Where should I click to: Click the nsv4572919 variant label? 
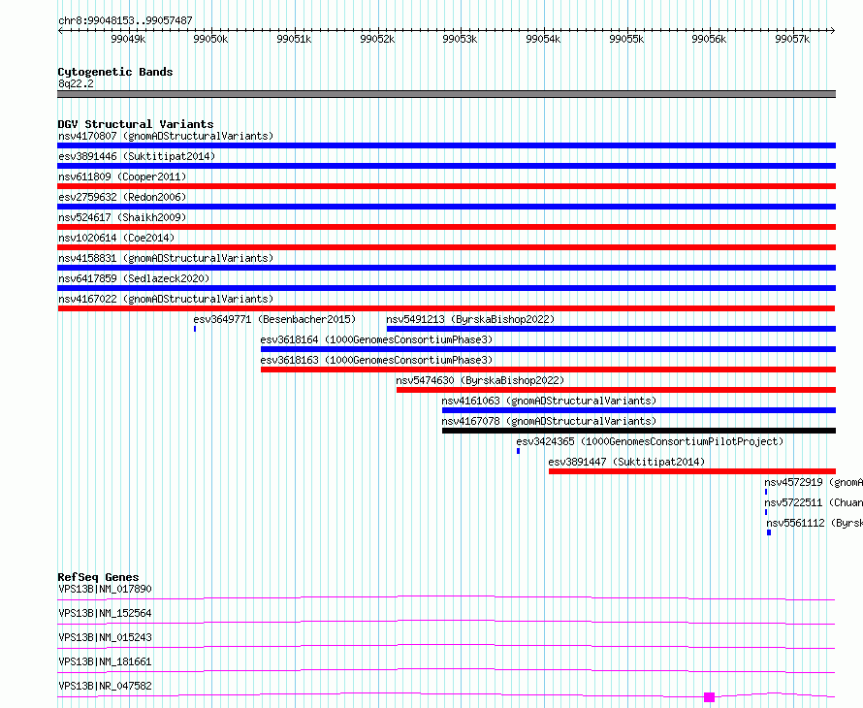(x=814, y=482)
